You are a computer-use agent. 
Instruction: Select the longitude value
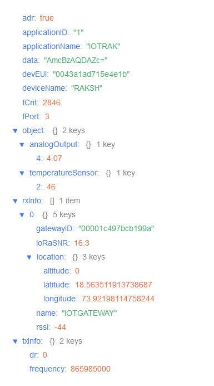pyautogui.click(x=118, y=299)
